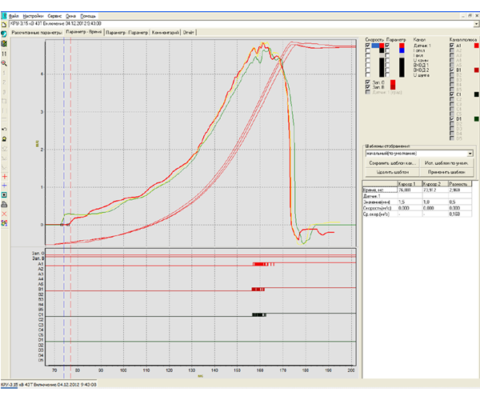Uncheck pole channel C1 checkbox
This screenshot has width=480, height=400.
[x=452, y=94]
